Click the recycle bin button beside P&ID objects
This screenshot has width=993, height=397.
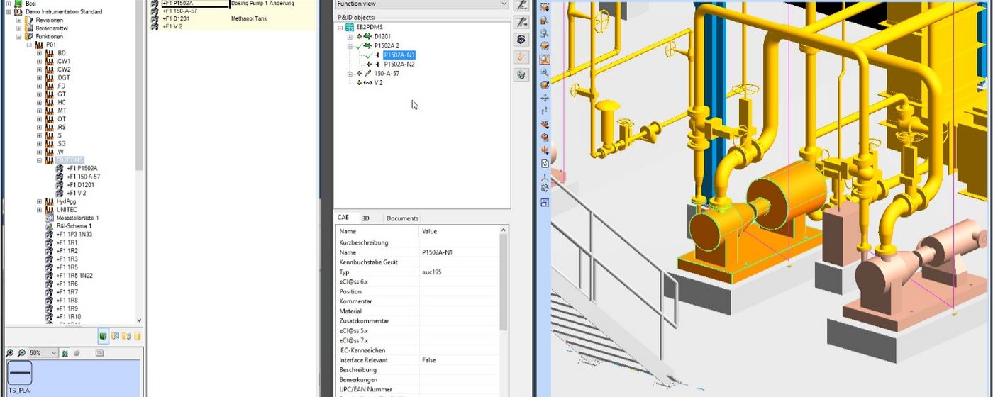(x=521, y=74)
